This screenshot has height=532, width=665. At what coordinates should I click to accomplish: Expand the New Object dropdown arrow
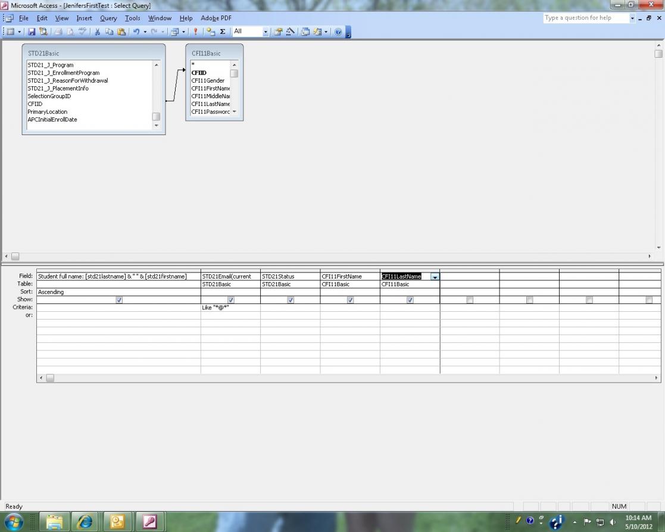coord(326,32)
